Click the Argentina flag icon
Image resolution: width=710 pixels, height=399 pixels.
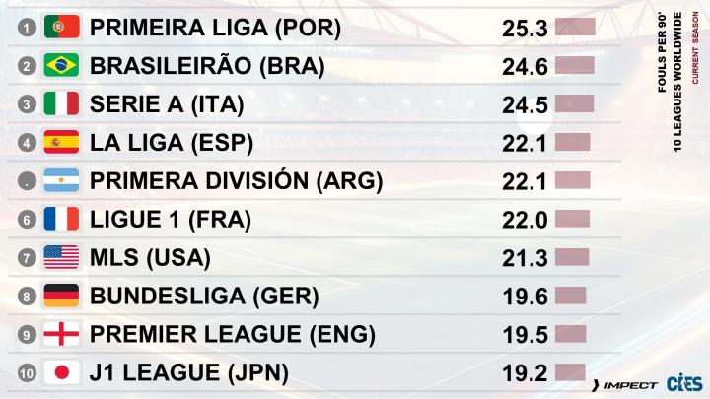(x=61, y=181)
